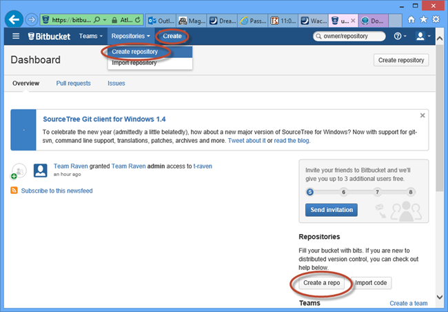The image size is (448, 312).
Task: Click step 6 on the invitation progress bar
Action: (343, 192)
